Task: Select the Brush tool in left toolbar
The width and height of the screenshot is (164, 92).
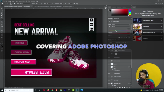Action: (x=2, y=20)
